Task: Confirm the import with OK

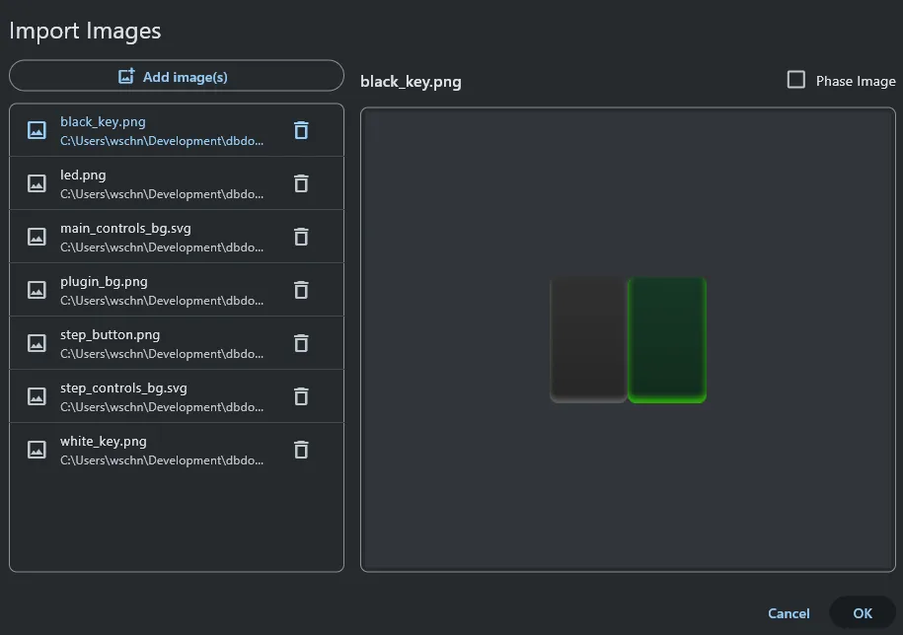Action: coord(863,613)
